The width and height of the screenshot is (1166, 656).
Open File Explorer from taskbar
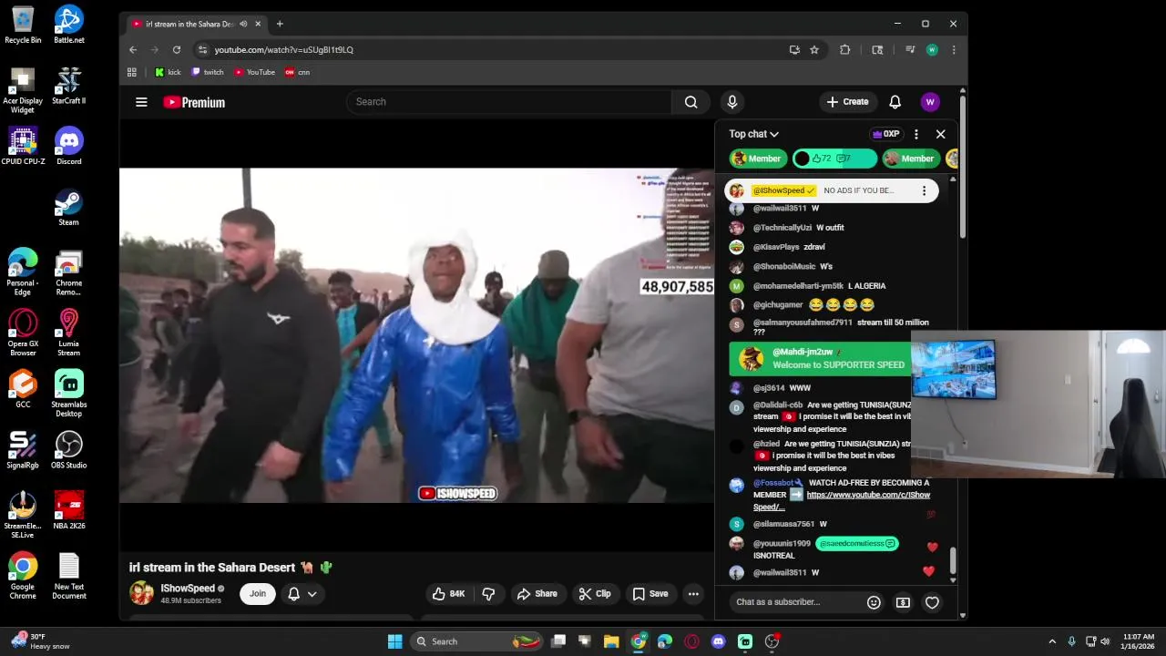611,641
